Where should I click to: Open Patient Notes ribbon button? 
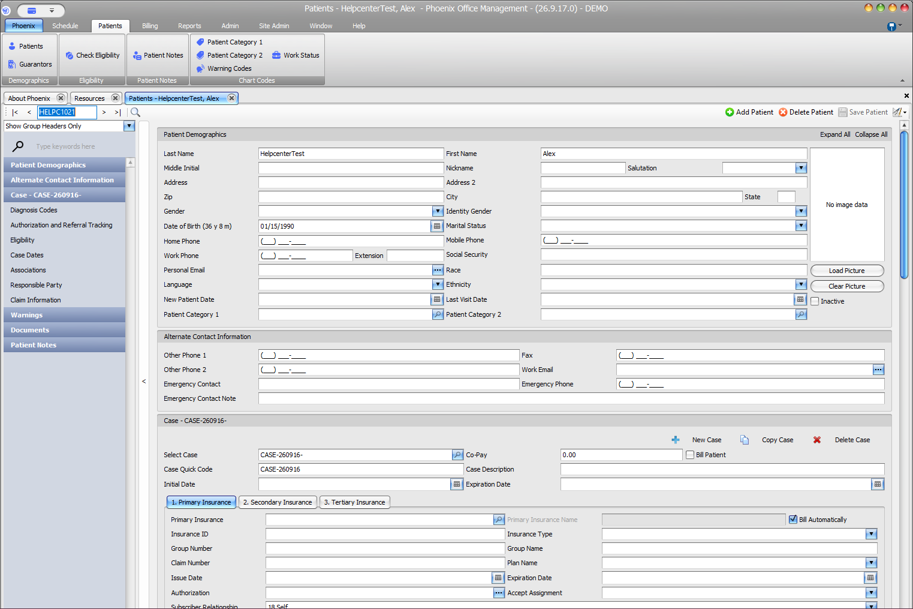[158, 55]
